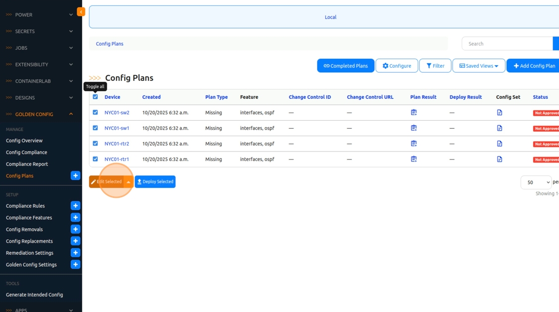This screenshot has height=312, width=559.
Task: Open Config Set icon for NYC01-sw1
Action: point(500,128)
